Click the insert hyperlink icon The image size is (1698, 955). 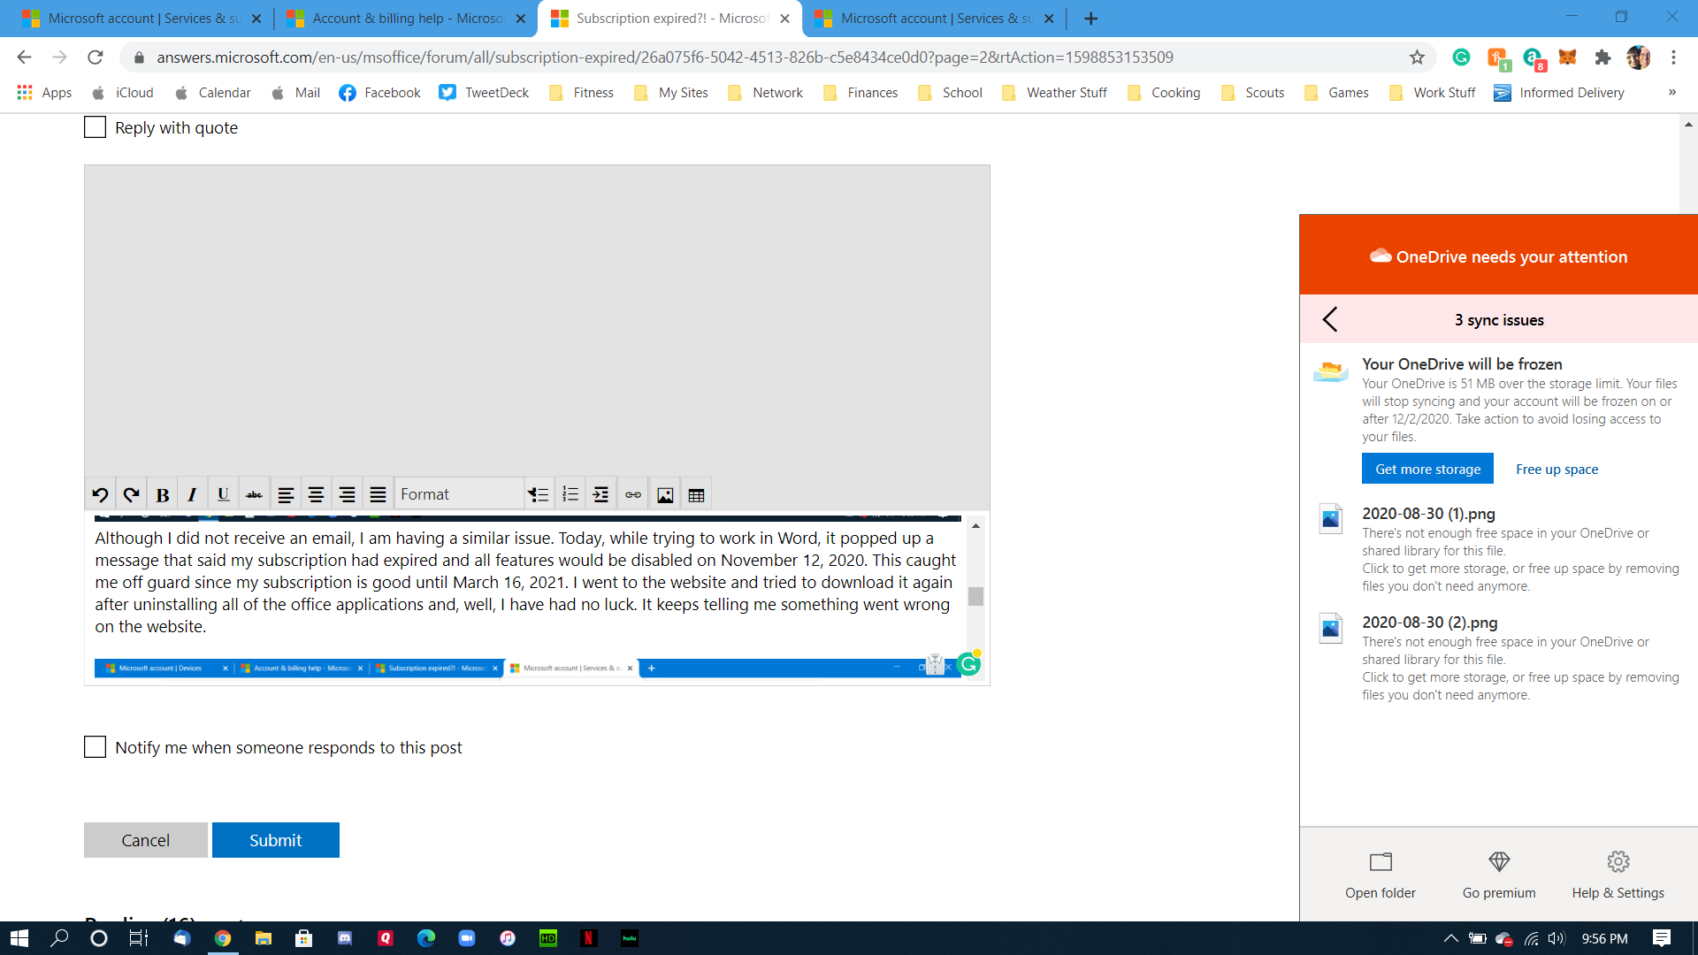(633, 495)
